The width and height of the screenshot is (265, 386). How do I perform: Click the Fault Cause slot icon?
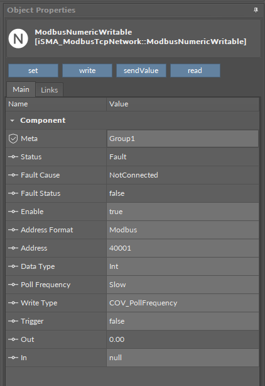pyautogui.click(x=13, y=175)
